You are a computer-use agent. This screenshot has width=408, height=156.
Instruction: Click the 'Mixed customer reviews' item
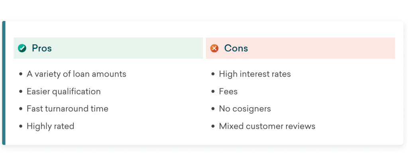267,126
